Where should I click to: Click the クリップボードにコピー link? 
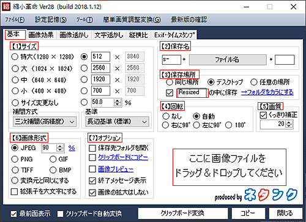pos(123,157)
